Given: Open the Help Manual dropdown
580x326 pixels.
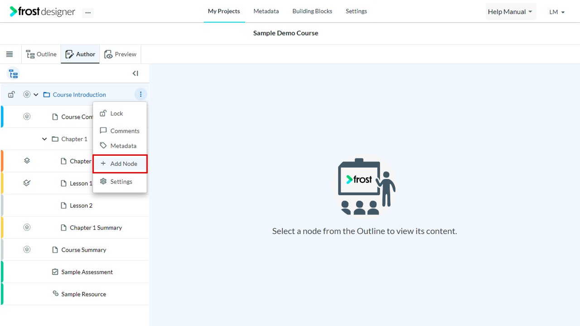Looking at the screenshot, I should (510, 12).
